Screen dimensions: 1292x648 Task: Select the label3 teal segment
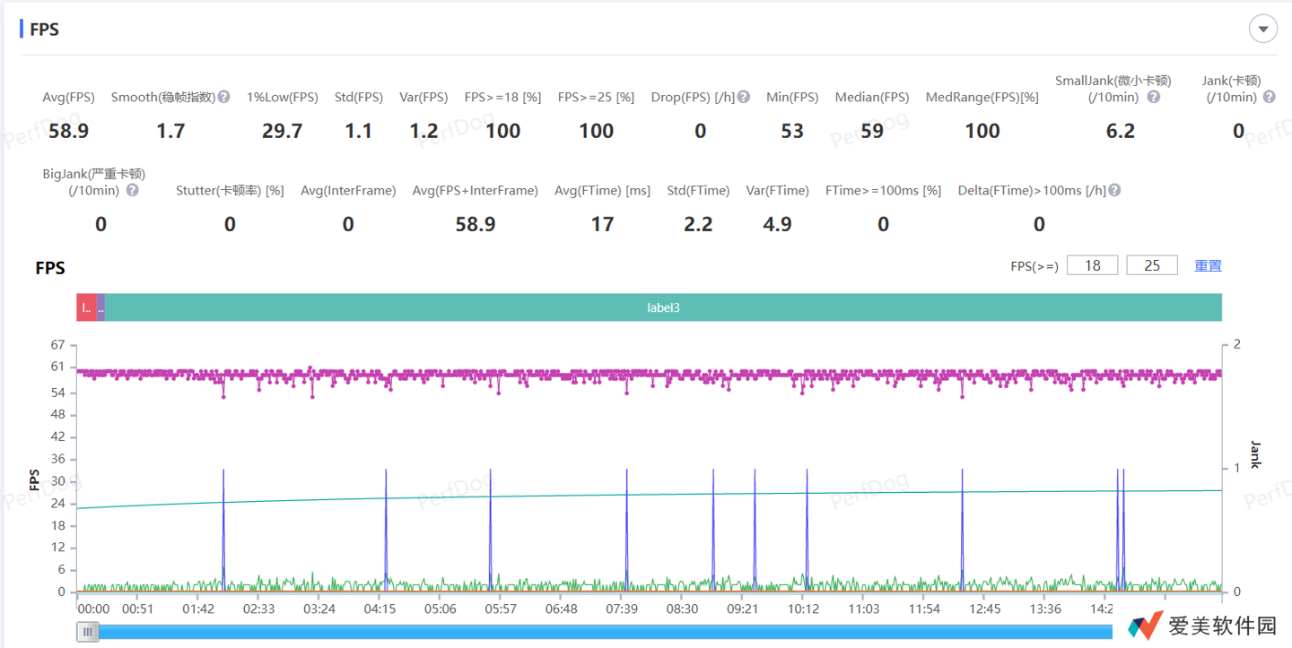pyautogui.click(x=663, y=307)
